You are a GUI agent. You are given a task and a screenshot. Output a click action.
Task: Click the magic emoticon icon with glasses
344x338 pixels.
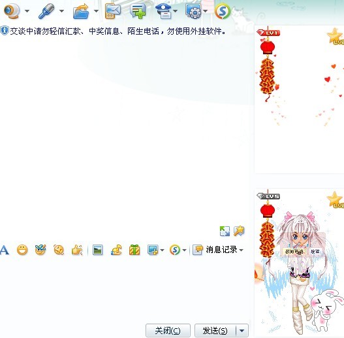click(x=40, y=250)
